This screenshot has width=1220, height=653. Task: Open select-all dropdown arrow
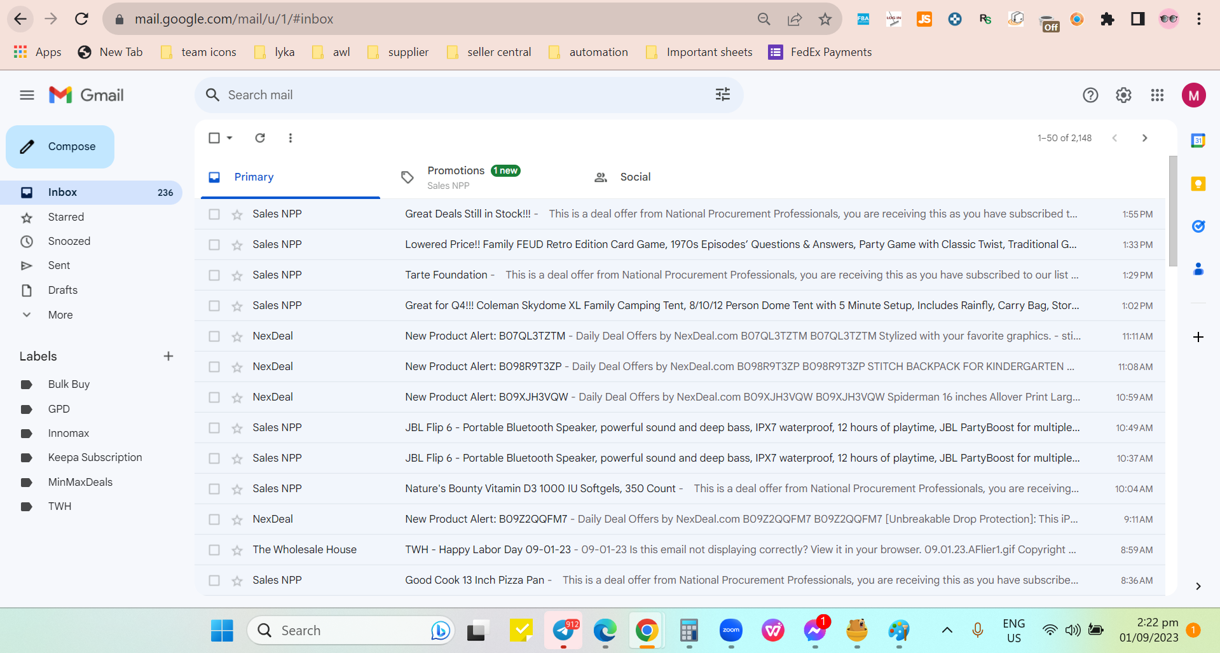pyautogui.click(x=230, y=138)
